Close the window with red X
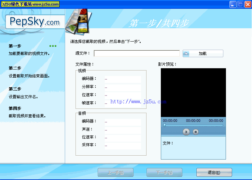This screenshot has height=180, width=252. (x=248, y=5)
